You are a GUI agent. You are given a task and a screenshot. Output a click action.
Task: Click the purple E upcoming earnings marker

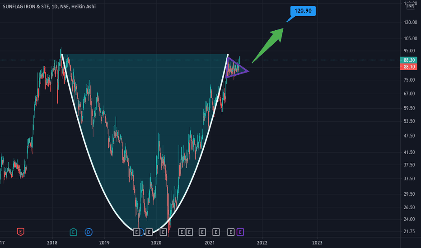coord(240,232)
